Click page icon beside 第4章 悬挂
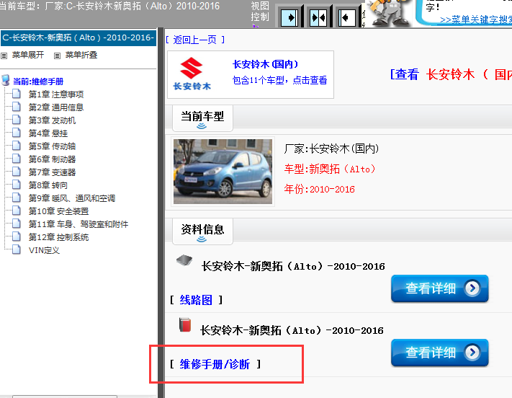Viewport: 512px width, 398px height. [17, 133]
